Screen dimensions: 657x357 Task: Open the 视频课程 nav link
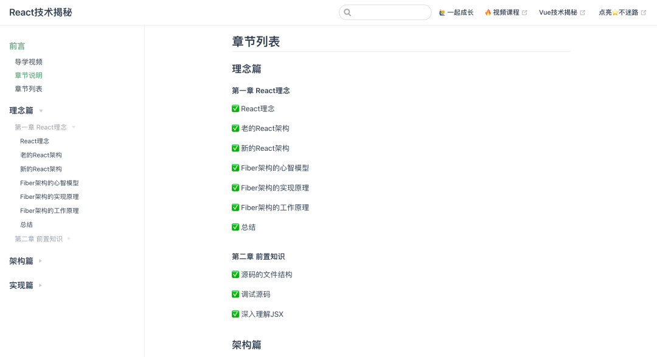(x=506, y=13)
